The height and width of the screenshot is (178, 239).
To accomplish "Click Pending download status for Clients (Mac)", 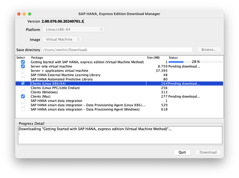I will [x=184, y=97].
